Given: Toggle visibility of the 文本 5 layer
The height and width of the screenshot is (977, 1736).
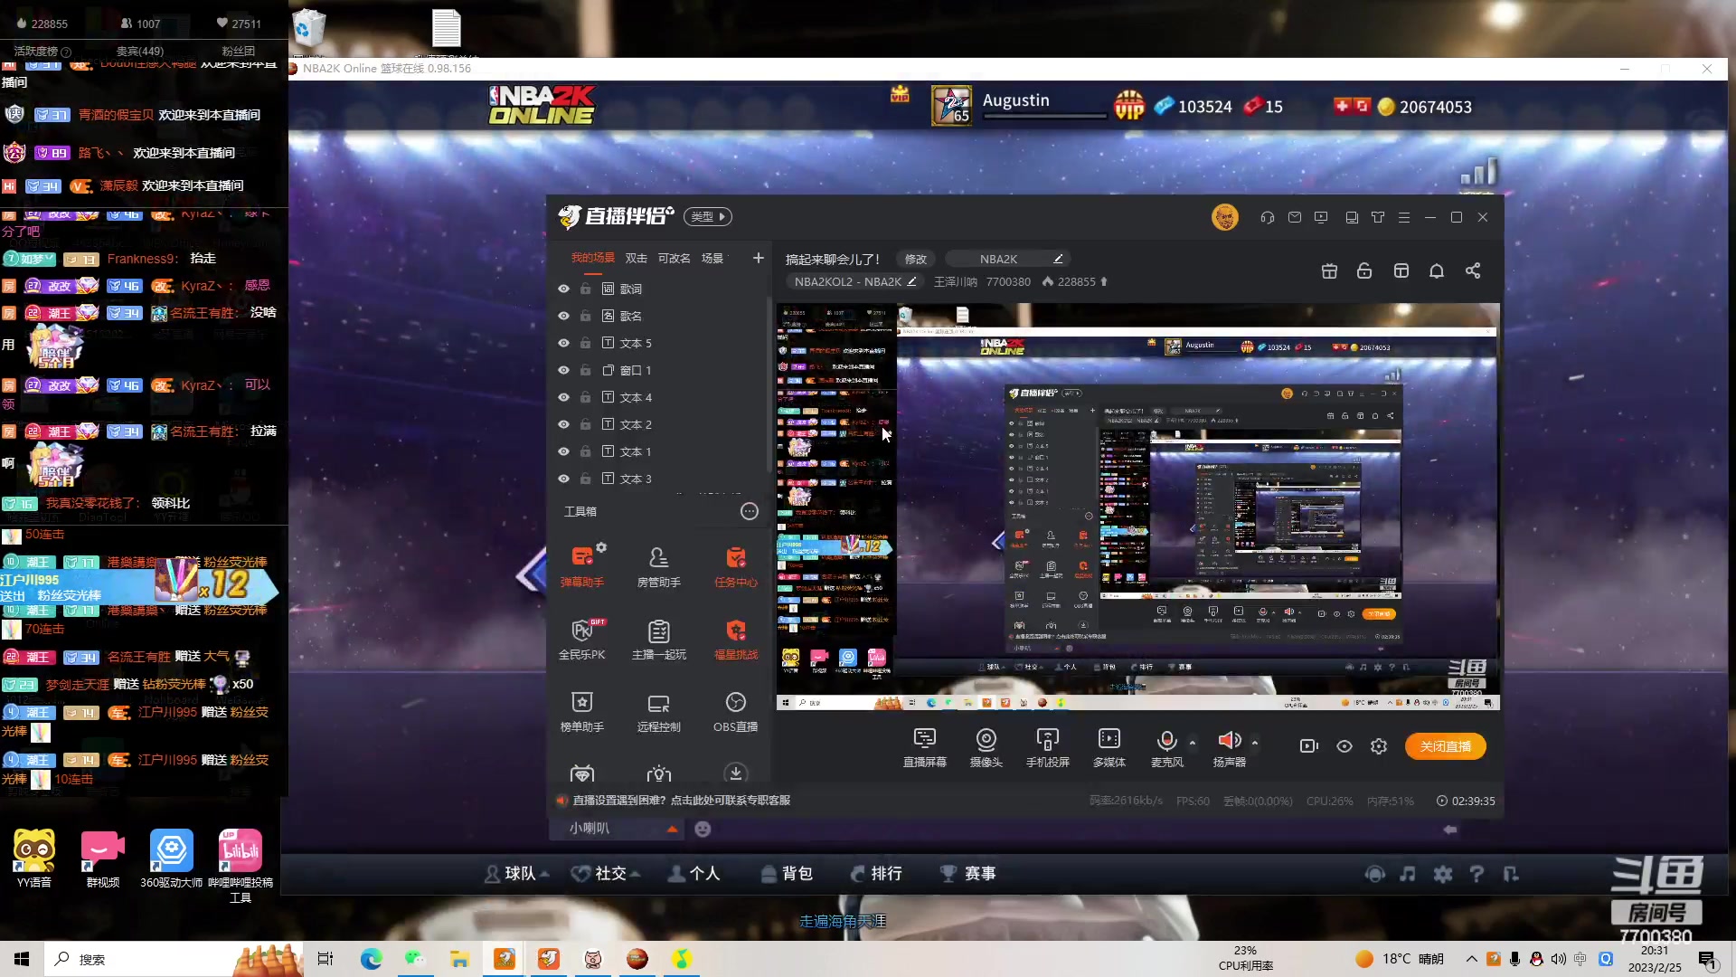Looking at the screenshot, I should pos(563,343).
